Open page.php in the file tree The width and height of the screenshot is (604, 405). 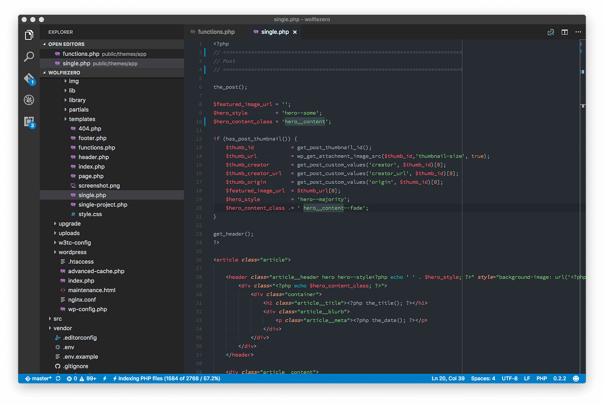112,176
